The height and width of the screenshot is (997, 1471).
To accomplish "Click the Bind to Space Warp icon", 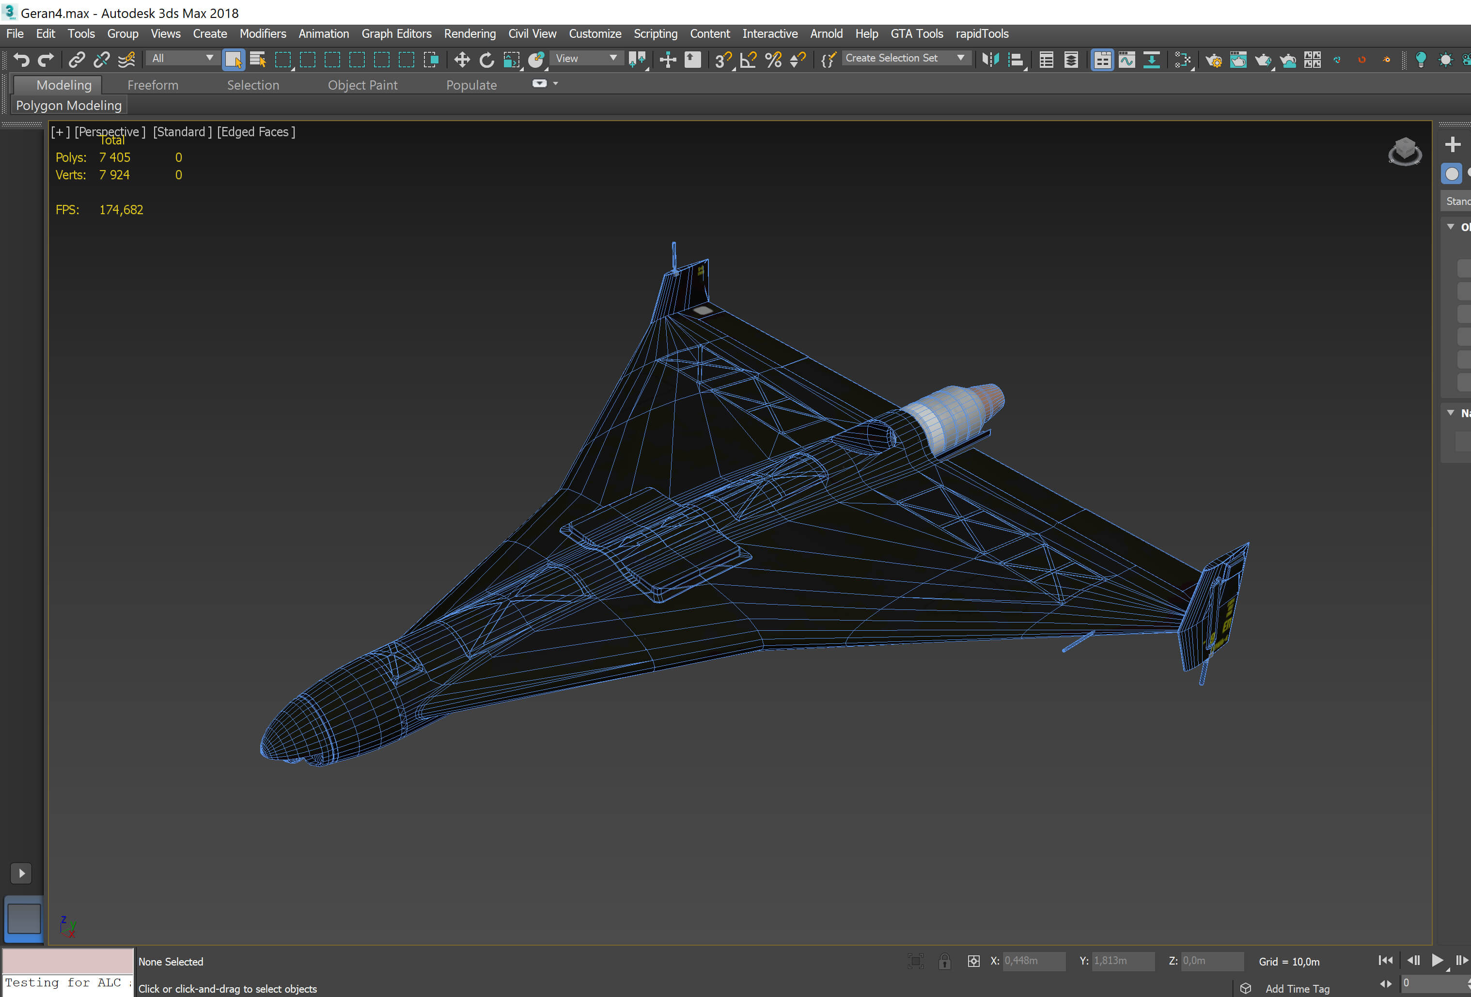I will 126,60.
